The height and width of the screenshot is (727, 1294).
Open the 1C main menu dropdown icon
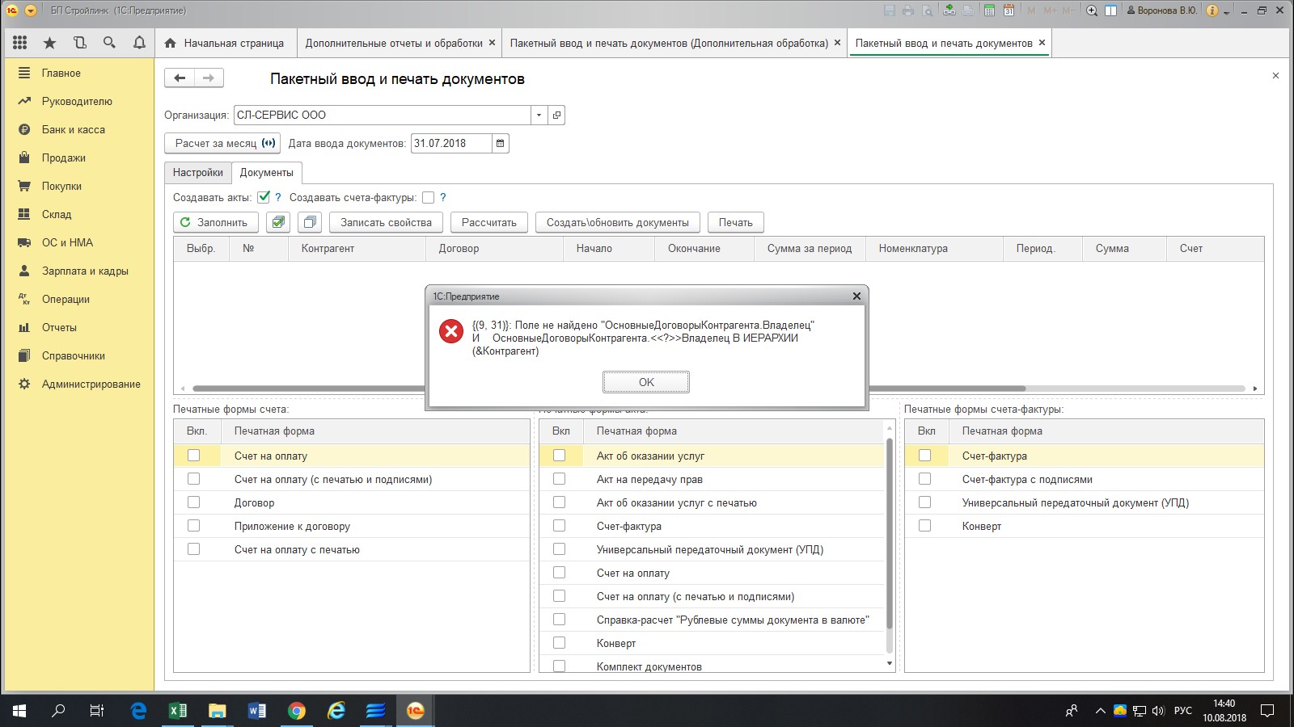[x=31, y=11]
